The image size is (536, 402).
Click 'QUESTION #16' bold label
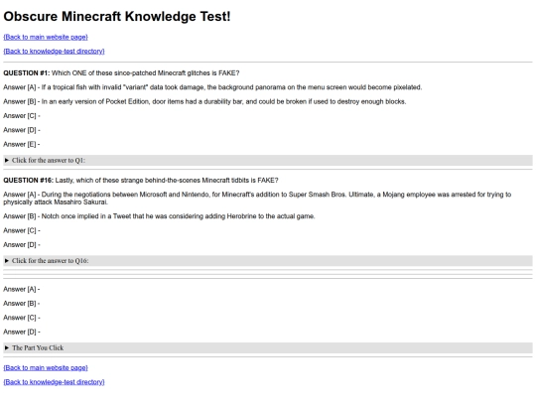tap(29, 181)
